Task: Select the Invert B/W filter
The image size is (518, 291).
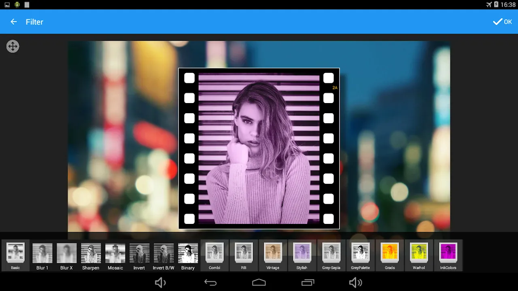Action: pyautogui.click(x=163, y=256)
